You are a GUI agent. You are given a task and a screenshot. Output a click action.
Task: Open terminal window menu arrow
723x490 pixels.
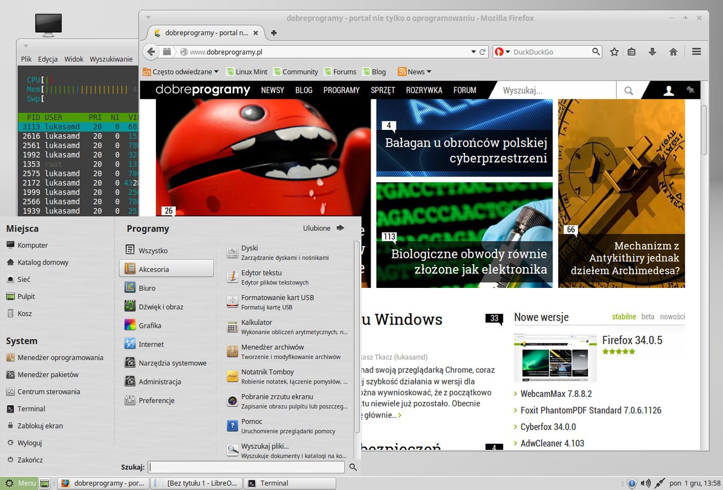coord(26,46)
